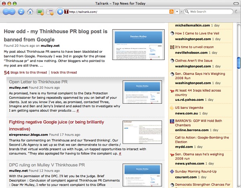Open 'Democrats Strengthen Chances For' story

(x=202, y=185)
